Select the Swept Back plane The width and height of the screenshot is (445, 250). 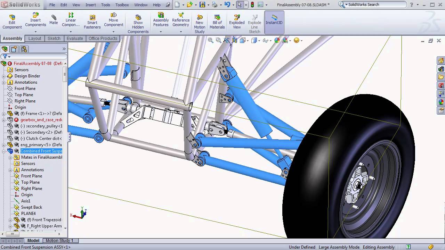point(31,207)
